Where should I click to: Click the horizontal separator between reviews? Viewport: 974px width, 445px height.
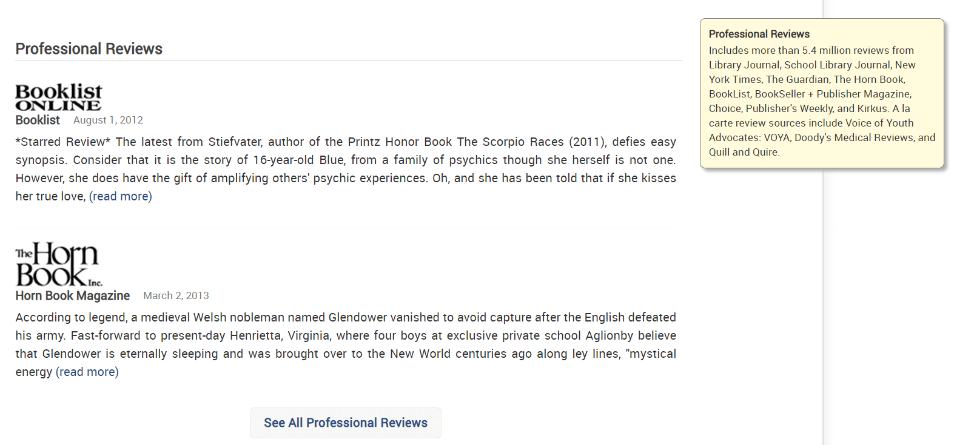[x=346, y=228]
